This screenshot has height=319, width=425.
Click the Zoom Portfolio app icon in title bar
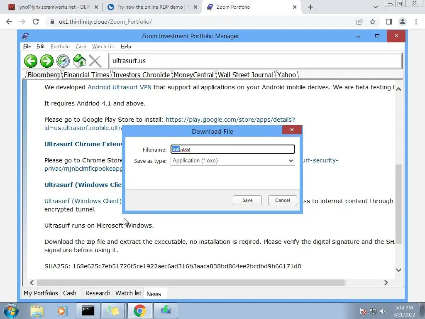(x=26, y=36)
